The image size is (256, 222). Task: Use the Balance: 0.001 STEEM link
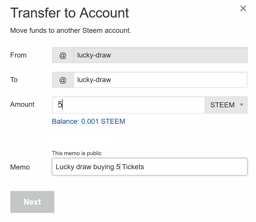click(88, 121)
